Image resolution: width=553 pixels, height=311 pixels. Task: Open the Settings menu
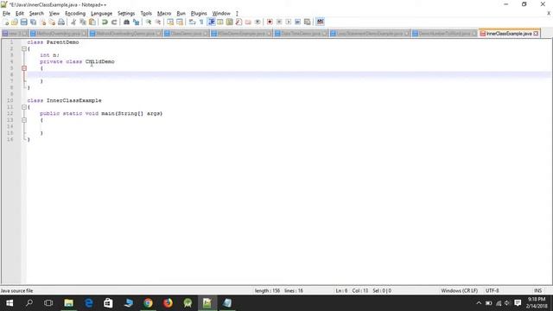click(126, 14)
